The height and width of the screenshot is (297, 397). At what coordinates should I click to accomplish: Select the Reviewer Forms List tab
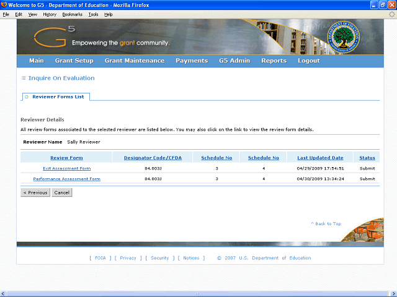coord(56,97)
